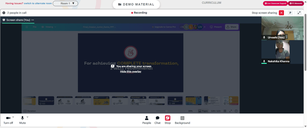307x128 pixels.
Task: Click 2 people in call label
Action: pyautogui.click(x=17, y=13)
